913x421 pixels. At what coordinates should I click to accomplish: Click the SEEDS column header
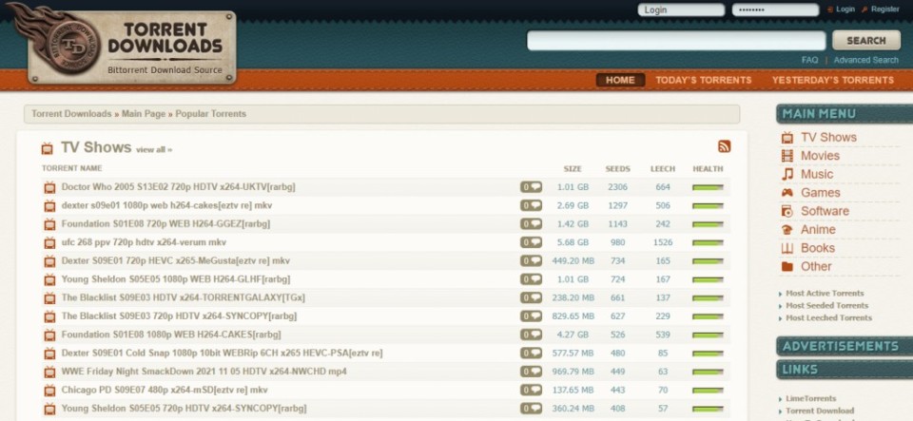(617, 168)
